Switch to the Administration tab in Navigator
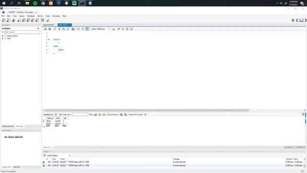This screenshot has width=307, height=173. click(8, 126)
